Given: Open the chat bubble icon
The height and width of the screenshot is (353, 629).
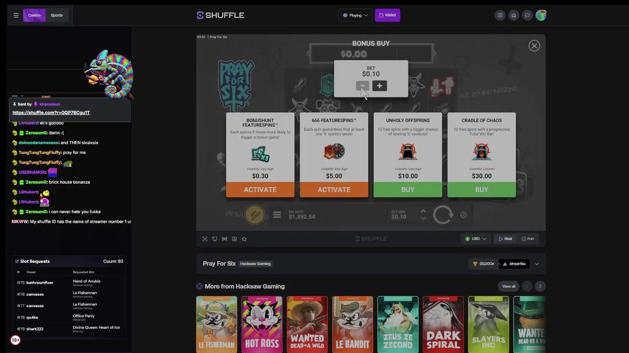Looking at the screenshot, I should tap(527, 15).
